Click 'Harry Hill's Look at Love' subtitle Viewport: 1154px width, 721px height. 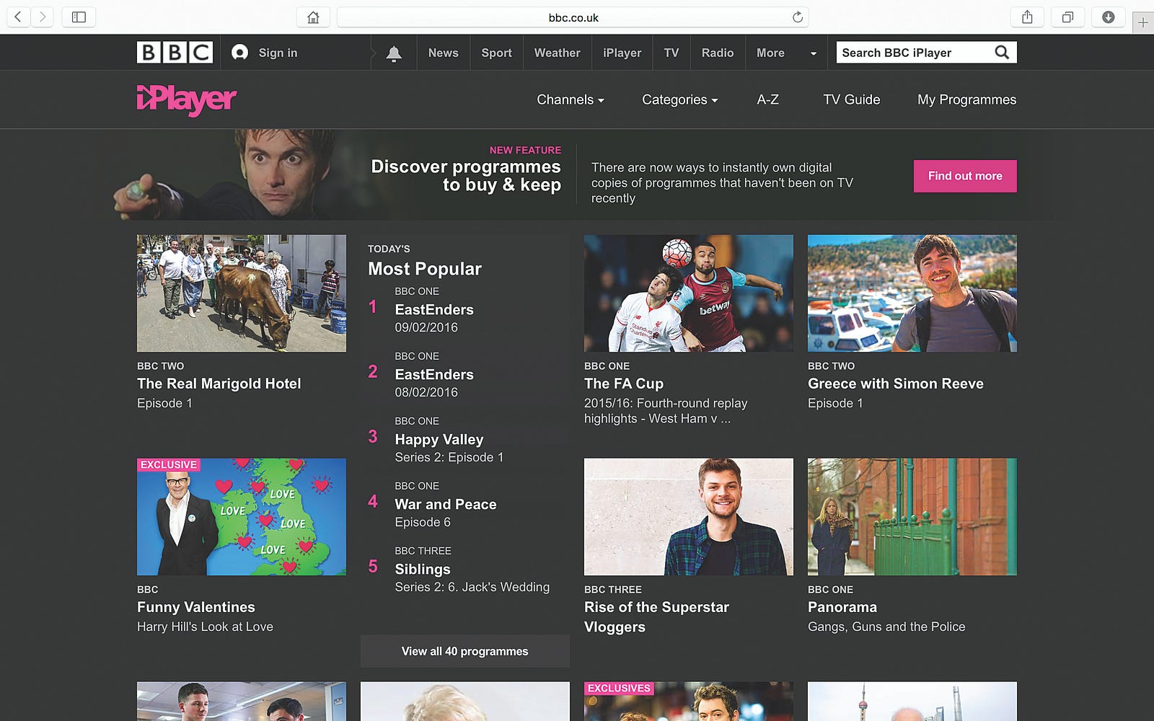(205, 627)
